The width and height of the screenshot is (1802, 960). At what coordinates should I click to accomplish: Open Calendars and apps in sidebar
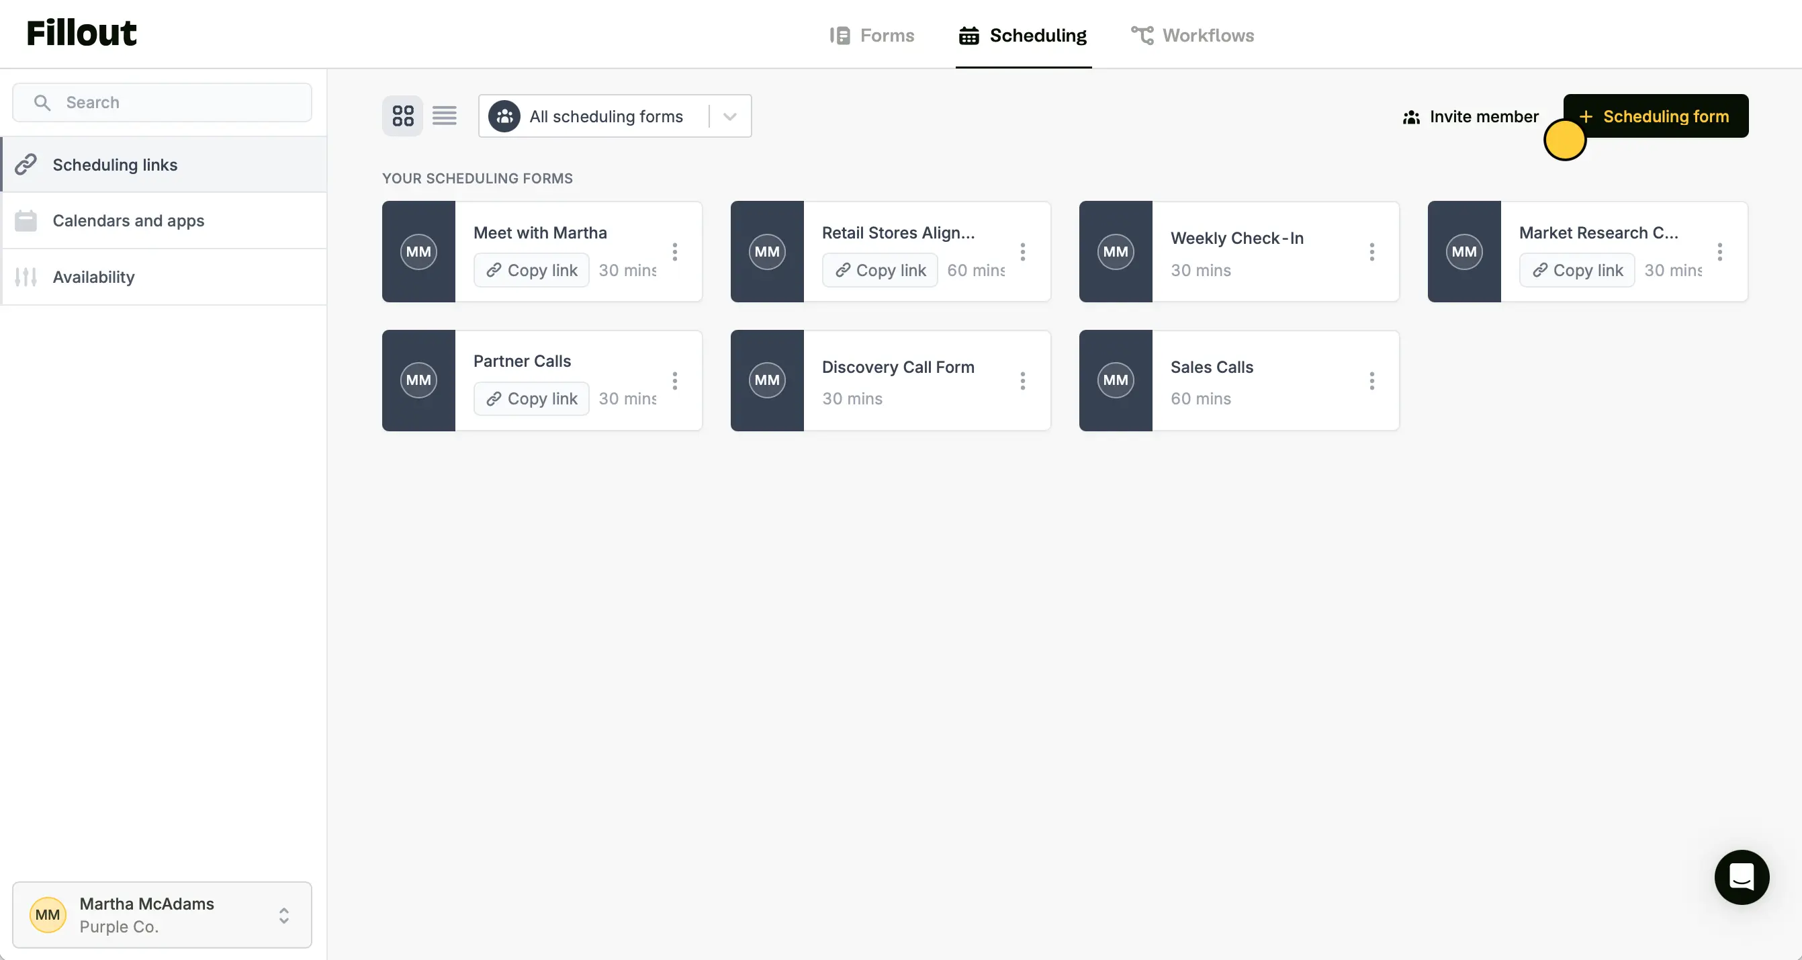(x=129, y=220)
